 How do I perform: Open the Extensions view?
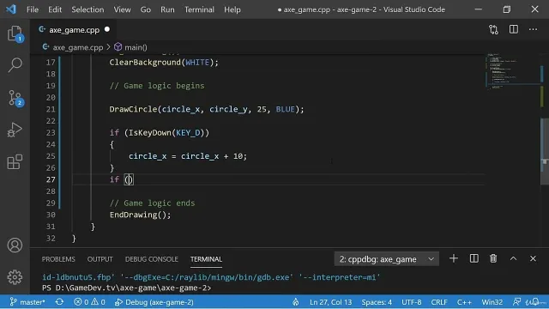[15, 162]
